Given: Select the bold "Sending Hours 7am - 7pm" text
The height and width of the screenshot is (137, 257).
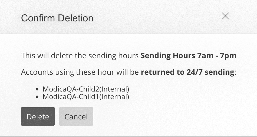Looking at the screenshot, I should pos(189,56).
